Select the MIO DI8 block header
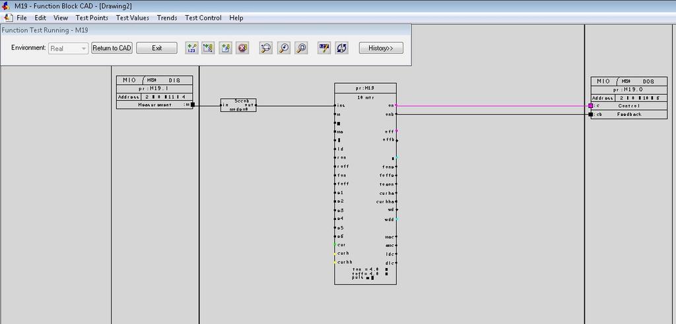 point(154,80)
